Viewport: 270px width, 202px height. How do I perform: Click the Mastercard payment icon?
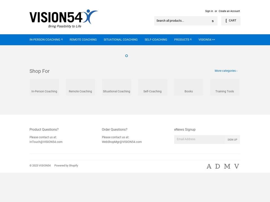pos(227,166)
